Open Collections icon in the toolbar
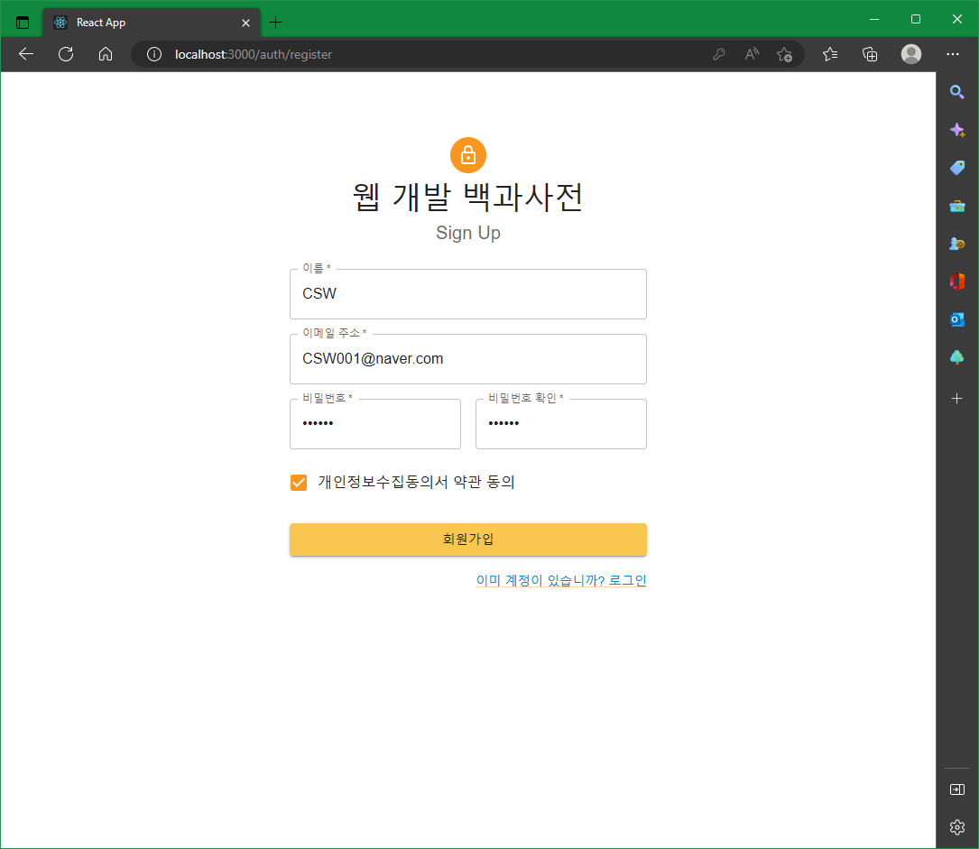The width and height of the screenshot is (979, 849). 869,54
